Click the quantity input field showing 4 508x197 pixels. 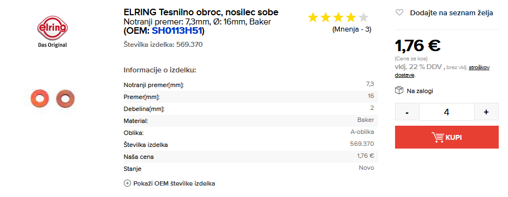tap(447, 112)
